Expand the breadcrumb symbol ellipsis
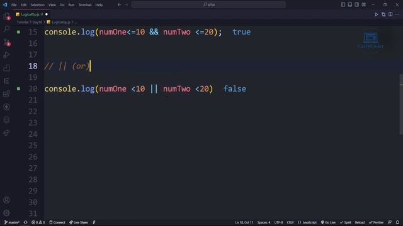The height and width of the screenshot is (226, 403). coord(76,23)
